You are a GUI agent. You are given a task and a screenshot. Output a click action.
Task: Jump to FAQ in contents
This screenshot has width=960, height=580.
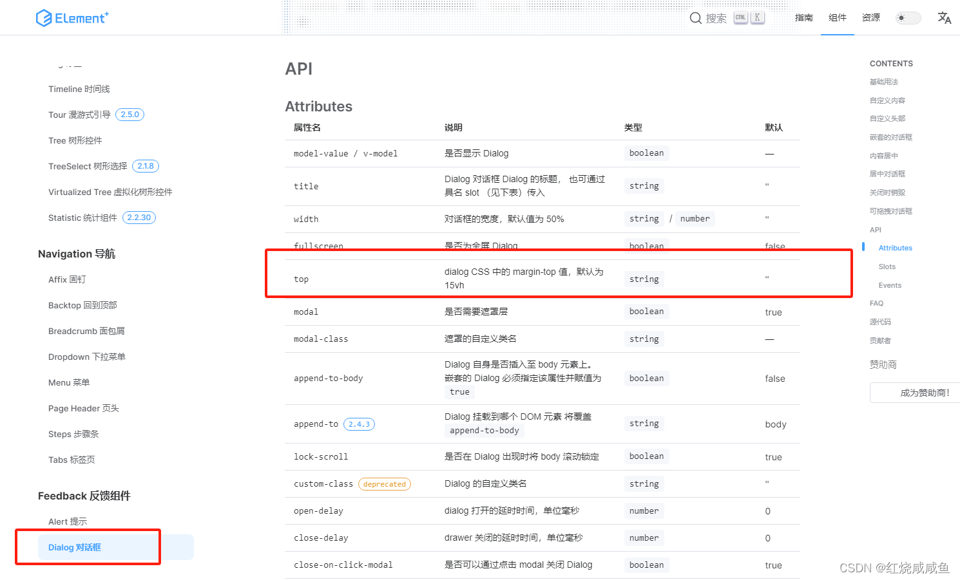click(877, 303)
